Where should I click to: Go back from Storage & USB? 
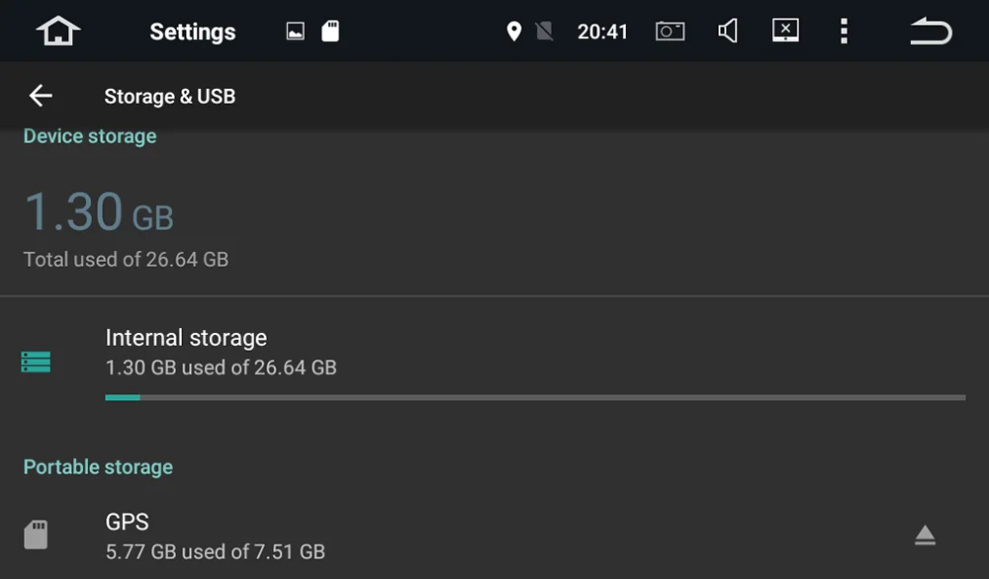click(x=41, y=96)
